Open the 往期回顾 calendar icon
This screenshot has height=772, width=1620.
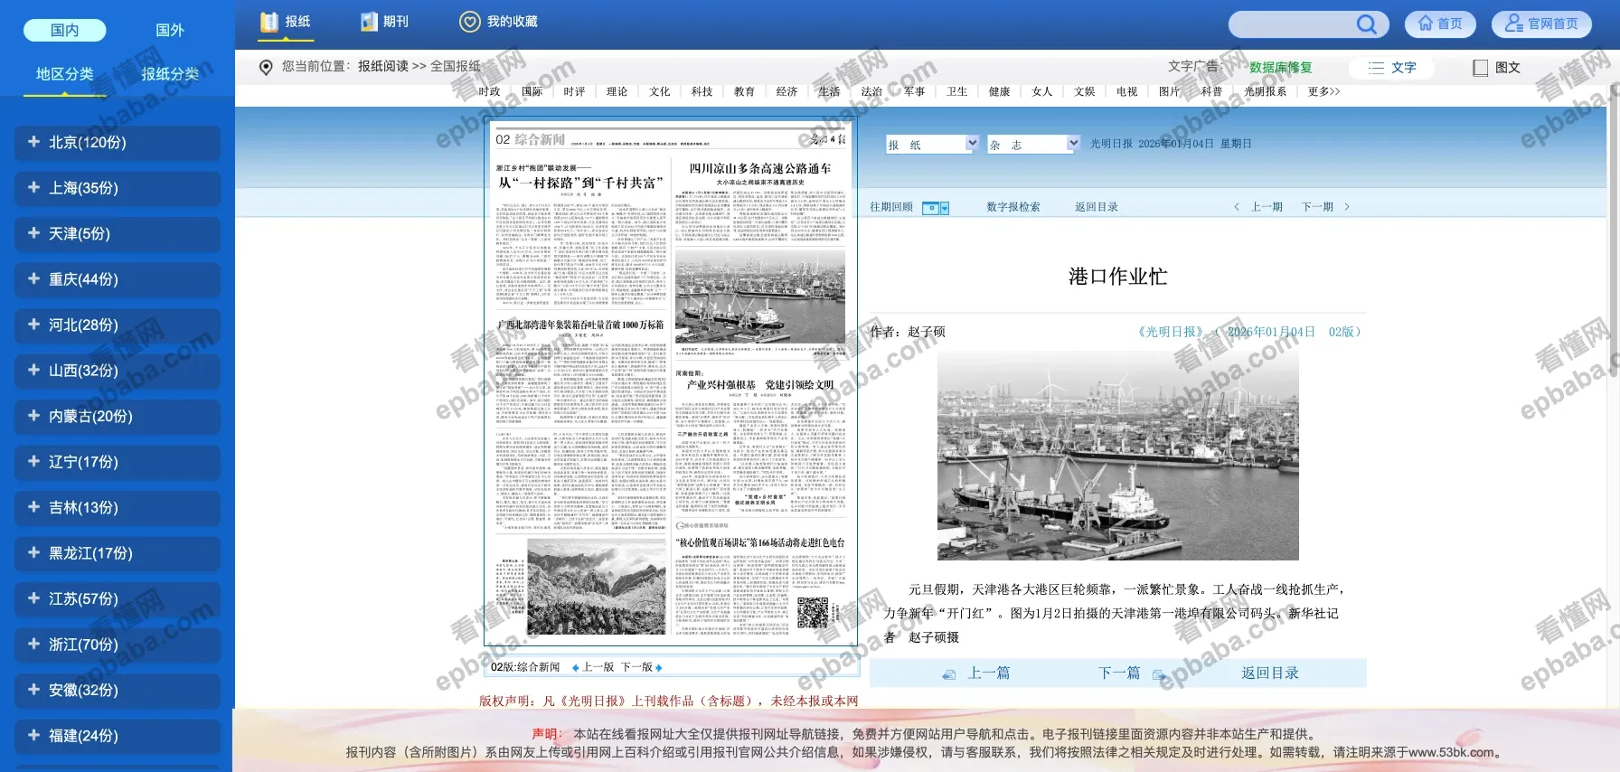click(x=930, y=208)
